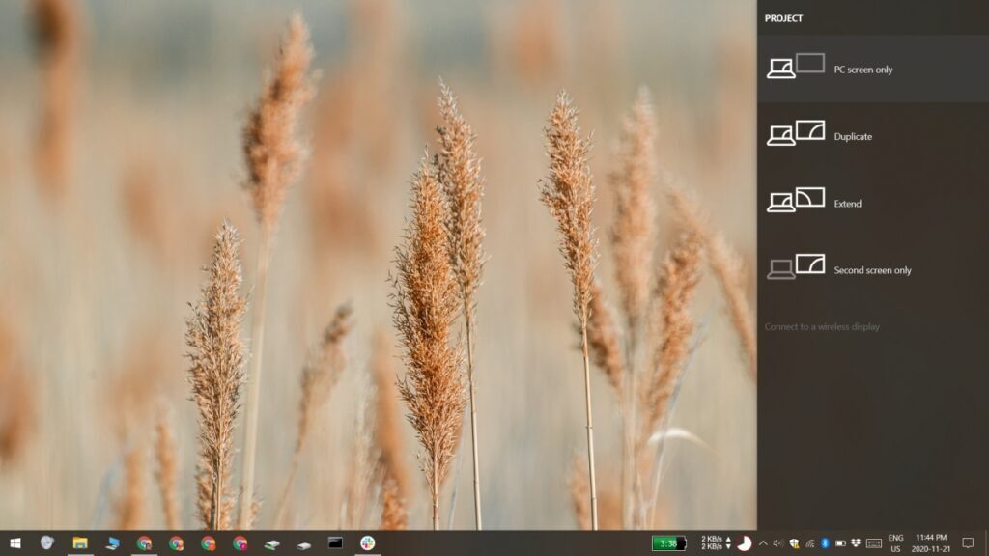Select the Extend display option
This screenshot has height=556, width=989.
869,204
